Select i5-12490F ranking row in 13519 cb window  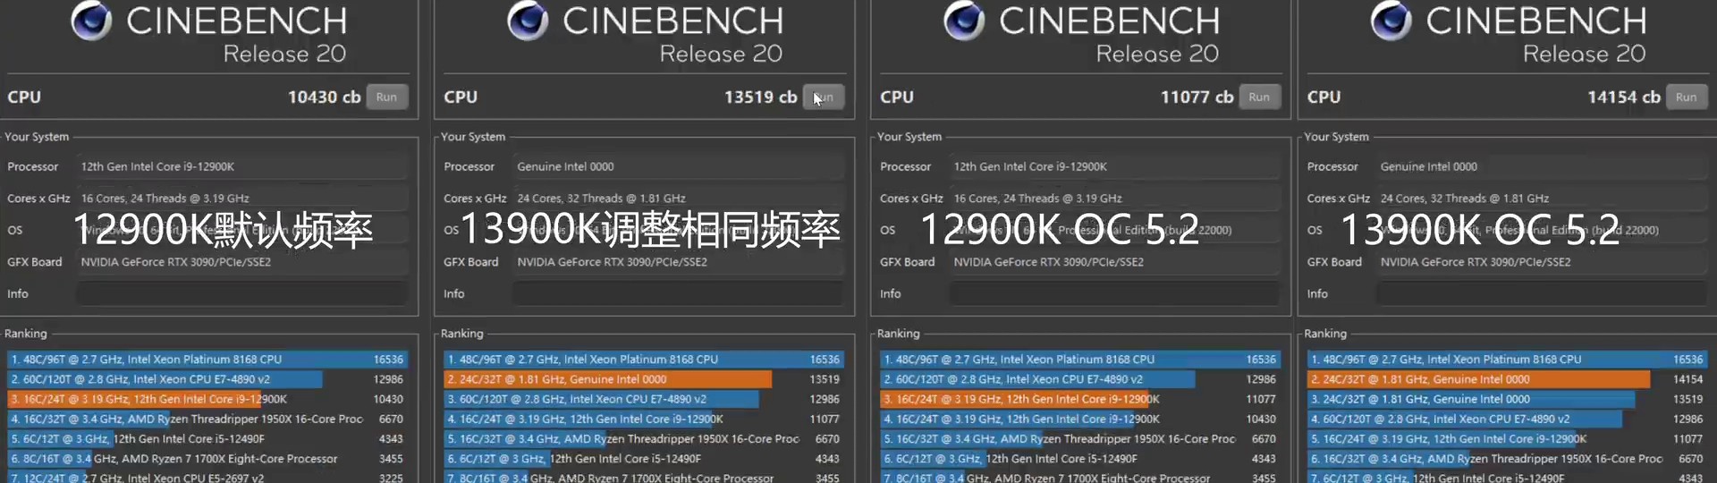tap(644, 458)
